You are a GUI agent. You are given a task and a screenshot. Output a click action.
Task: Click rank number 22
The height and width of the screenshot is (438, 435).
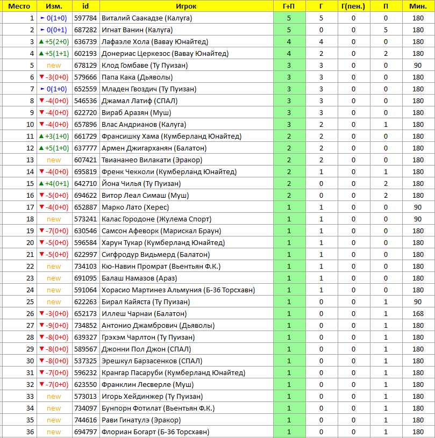30,267
